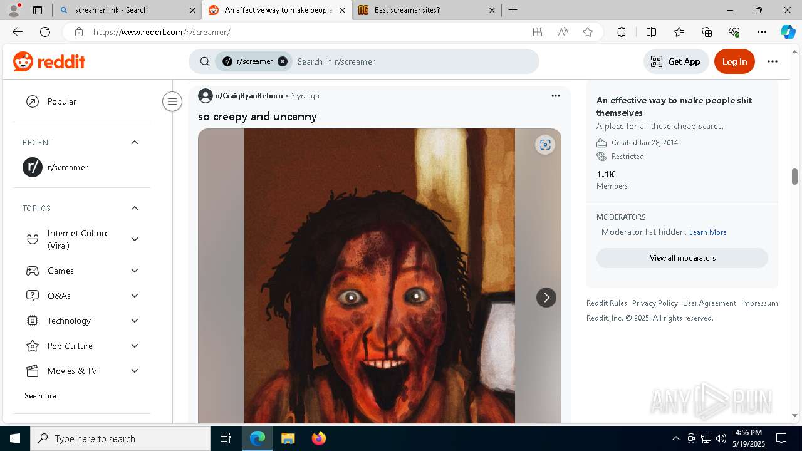Click the Read aloud icon in address bar
This screenshot has height=451, width=802.
pyautogui.click(x=563, y=32)
